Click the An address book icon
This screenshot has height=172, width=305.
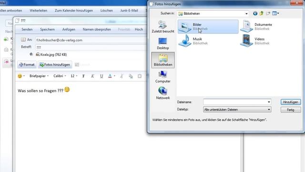coord(23,40)
